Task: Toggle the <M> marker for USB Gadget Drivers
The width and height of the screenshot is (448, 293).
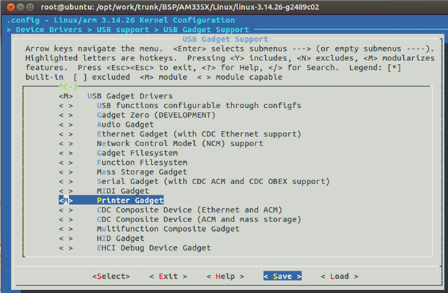Action: (66, 96)
